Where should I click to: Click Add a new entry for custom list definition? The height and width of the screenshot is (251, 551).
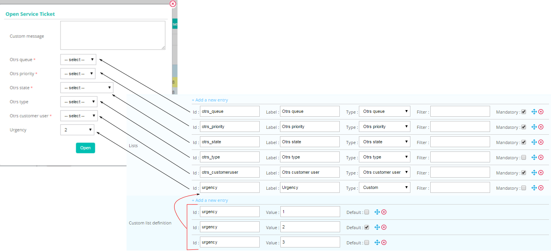click(x=210, y=200)
